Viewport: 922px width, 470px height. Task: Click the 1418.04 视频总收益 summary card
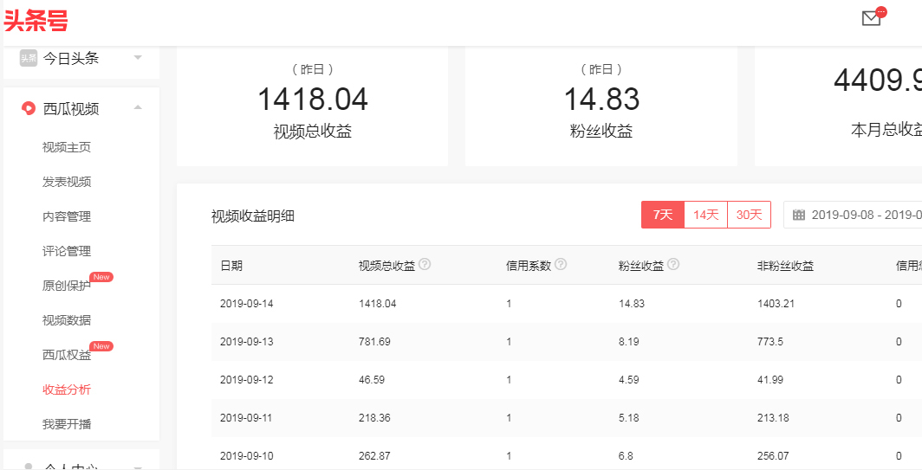click(x=312, y=106)
